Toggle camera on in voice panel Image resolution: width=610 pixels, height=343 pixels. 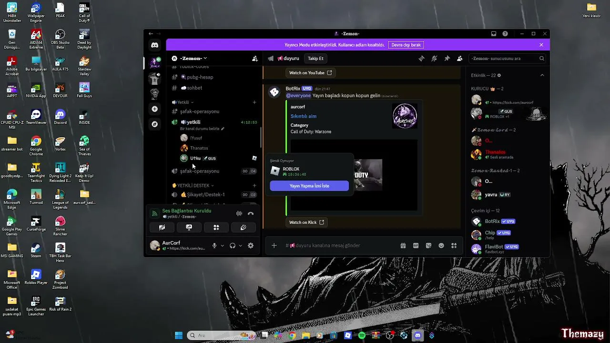(162, 228)
